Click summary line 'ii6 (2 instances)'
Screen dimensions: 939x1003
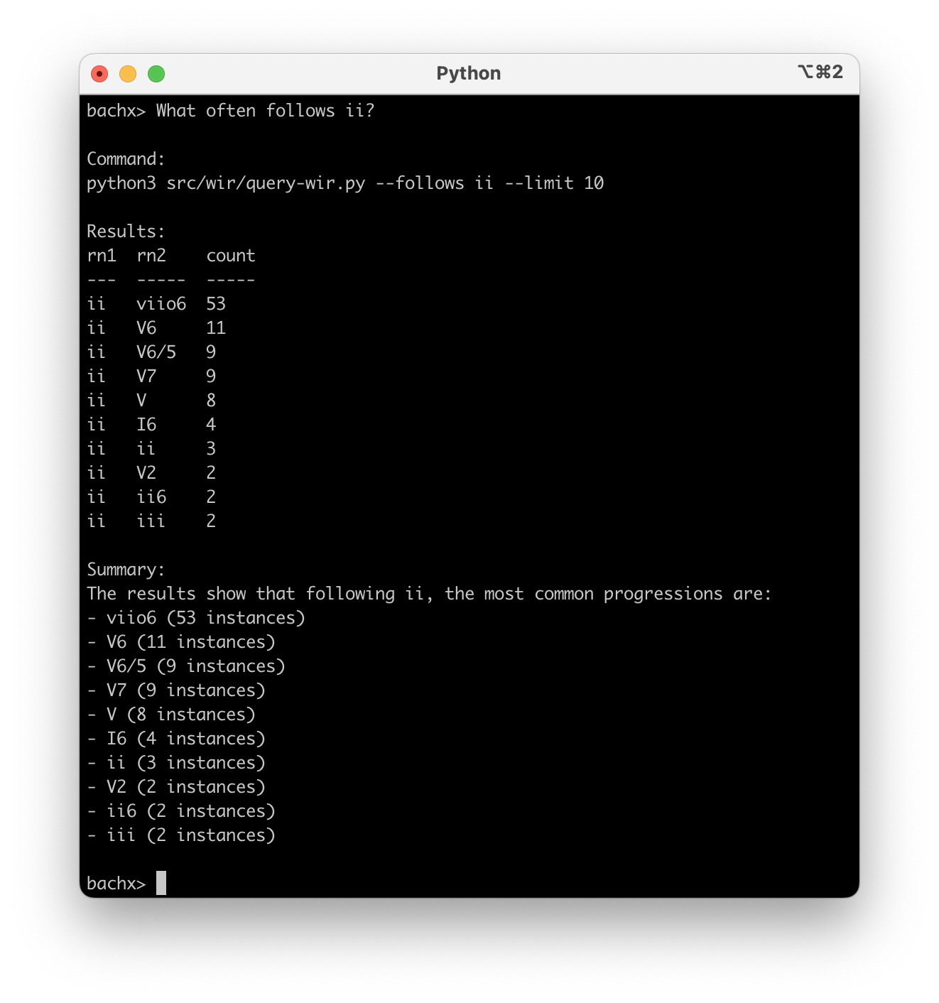coord(181,811)
